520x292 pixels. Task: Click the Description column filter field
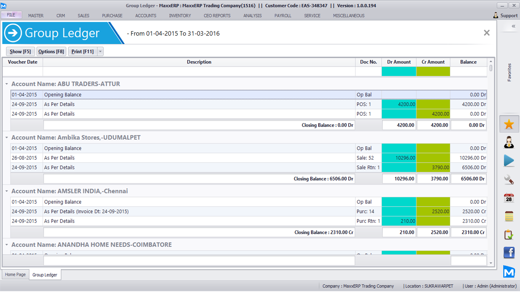[199, 71]
